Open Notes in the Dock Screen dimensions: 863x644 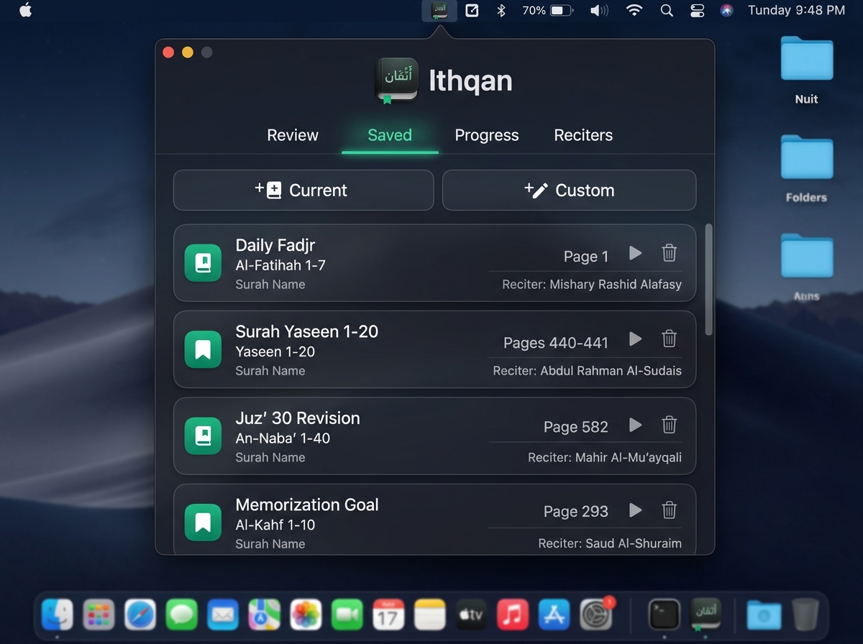[430, 615]
